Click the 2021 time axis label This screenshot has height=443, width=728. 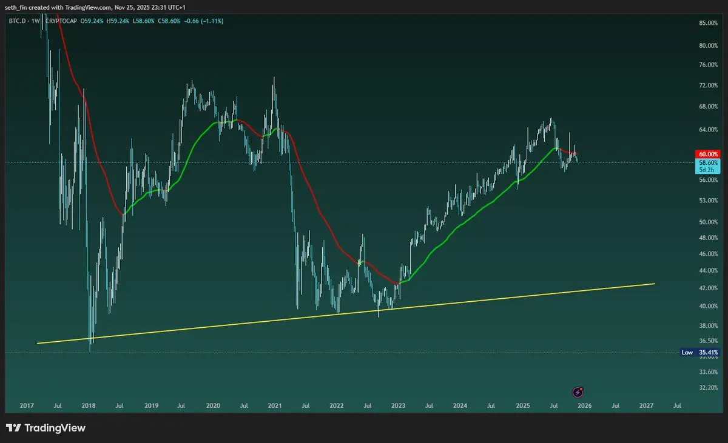click(275, 405)
